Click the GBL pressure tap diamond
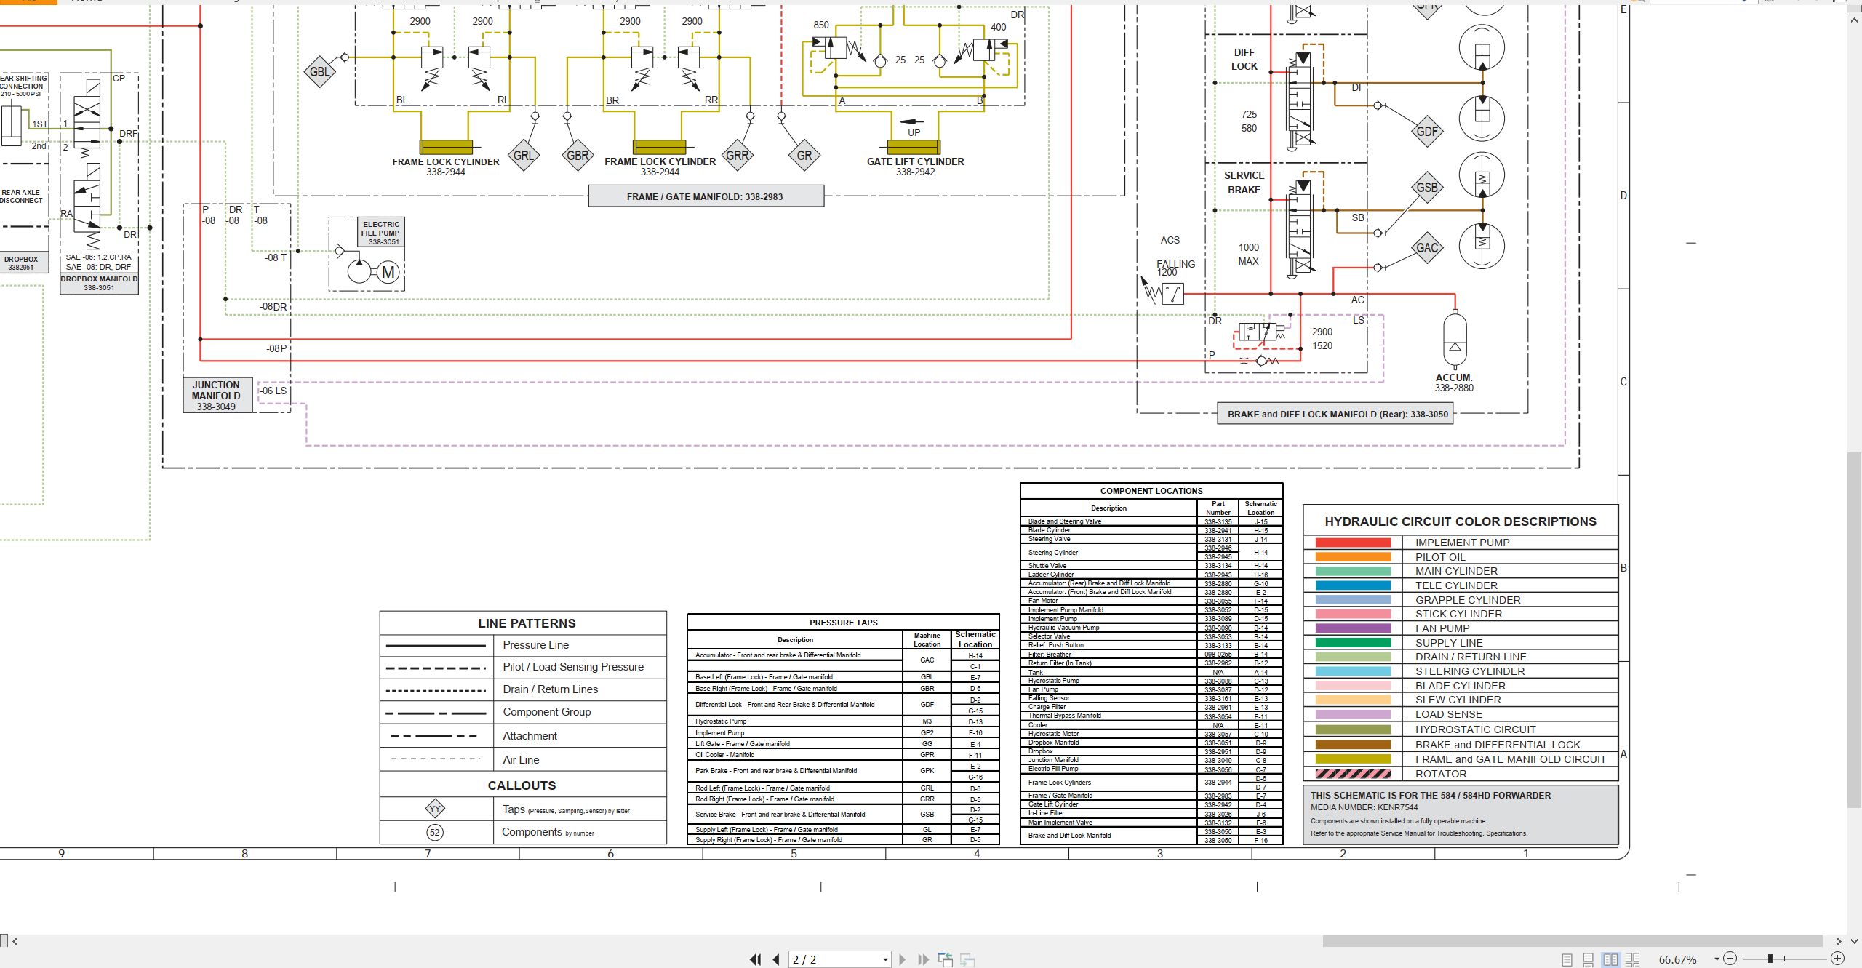 [319, 71]
